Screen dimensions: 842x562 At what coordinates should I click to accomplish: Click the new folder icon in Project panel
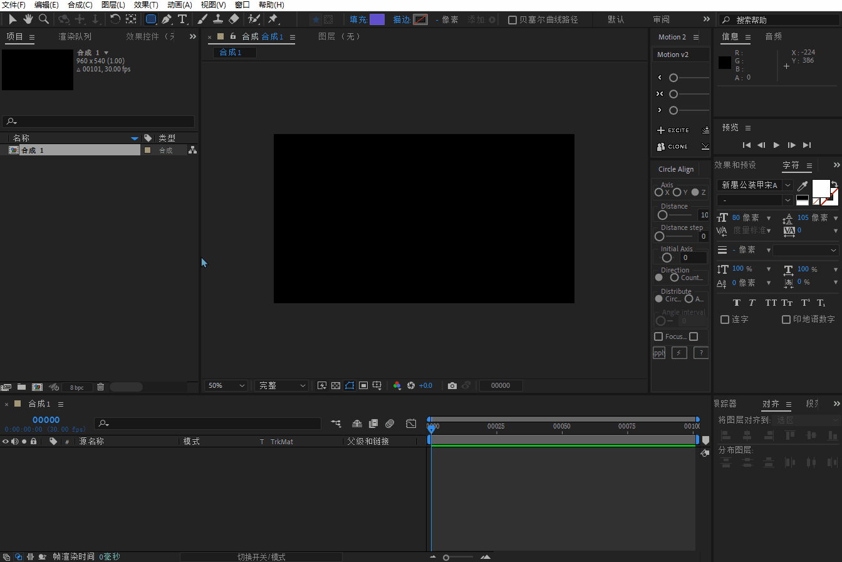point(21,387)
